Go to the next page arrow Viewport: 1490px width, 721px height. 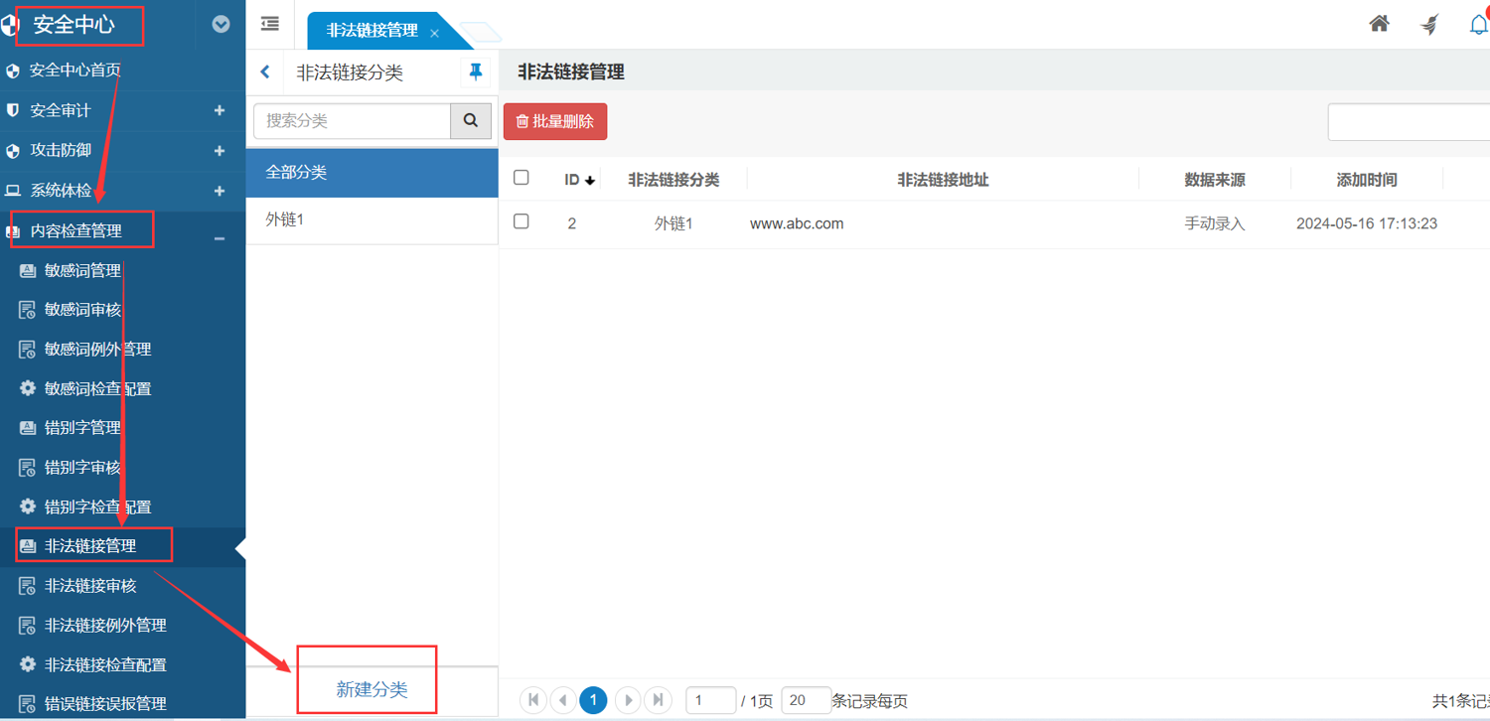(x=627, y=700)
